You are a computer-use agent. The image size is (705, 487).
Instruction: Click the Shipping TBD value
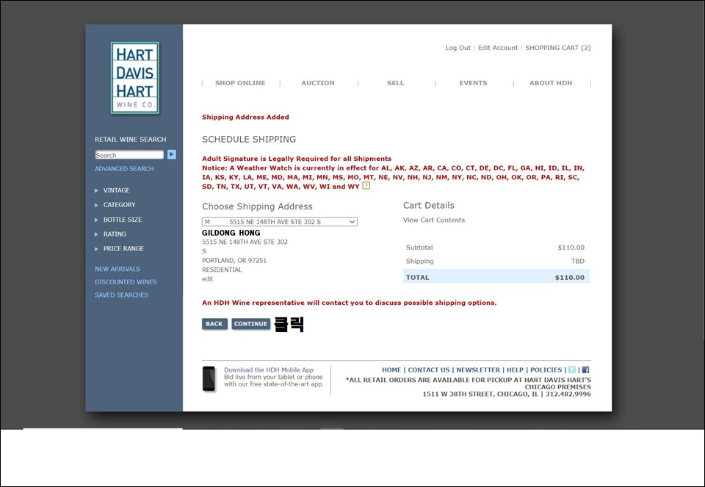[x=578, y=261]
